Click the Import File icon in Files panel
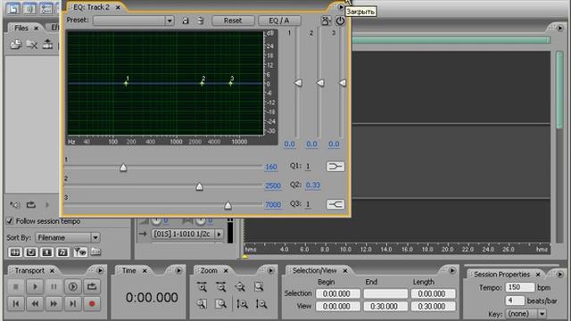571x321 pixels. pyautogui.click(x=16, y=45)
